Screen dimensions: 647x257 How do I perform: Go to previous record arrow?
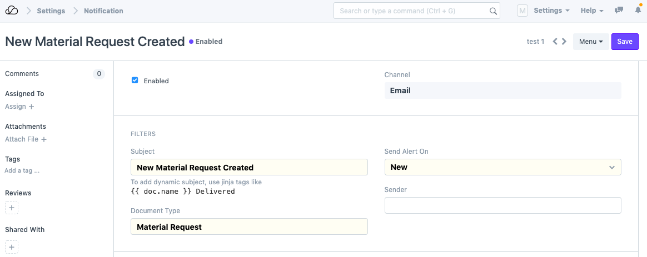555,42
